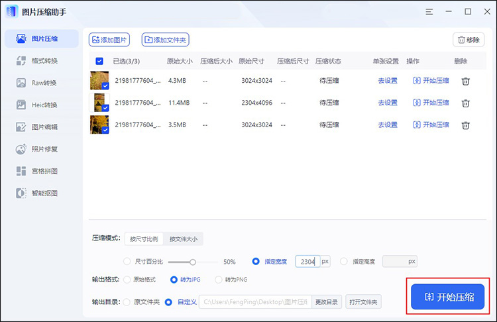This screenshot has height=322, width=497.
Task: Click 更改目录 button
Action: click(327, 302)
